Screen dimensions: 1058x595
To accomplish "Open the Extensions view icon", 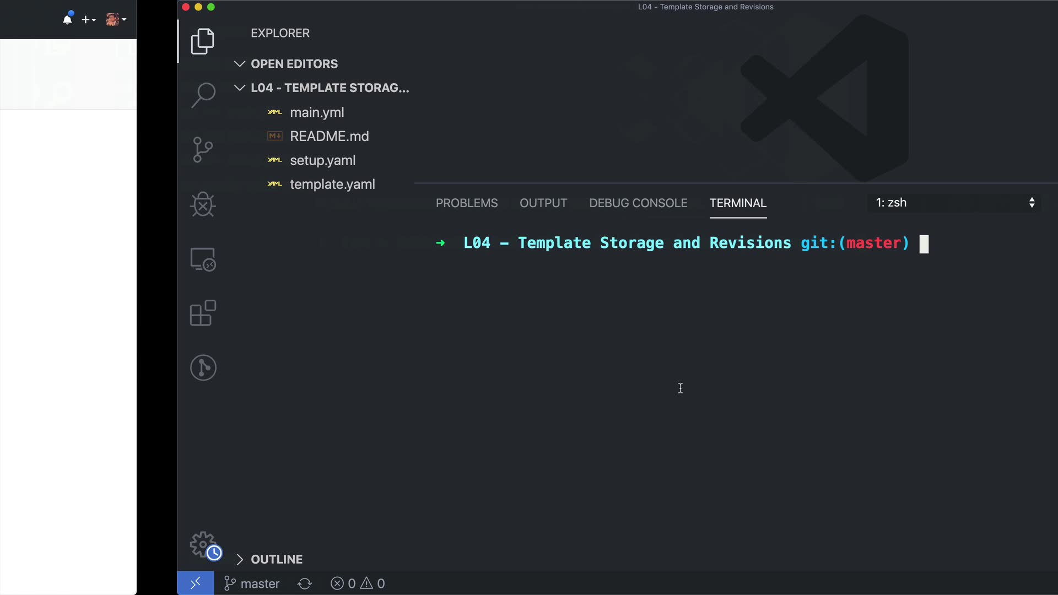I will pos(202,313).
